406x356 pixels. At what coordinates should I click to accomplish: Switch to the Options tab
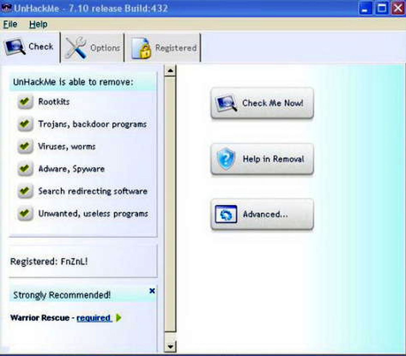point(92,48)
